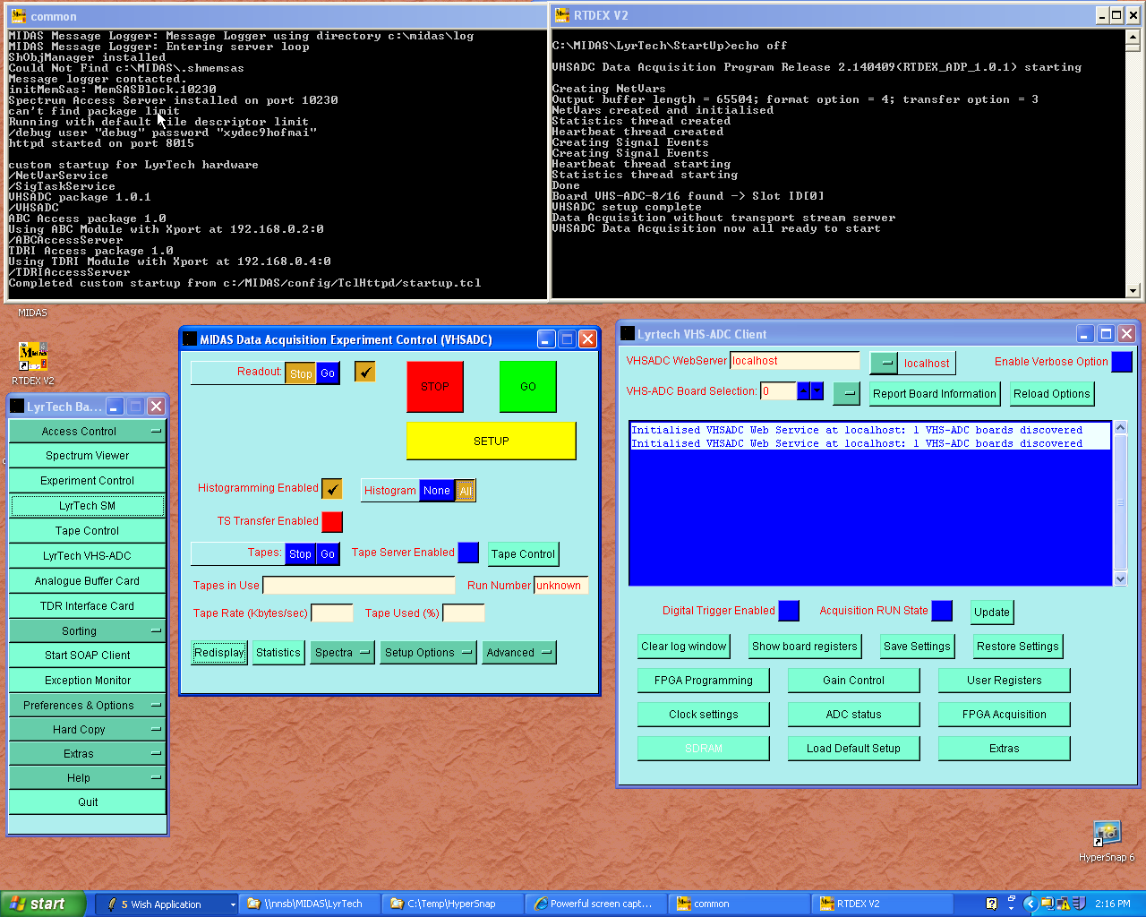
Task: Switch to the HyperSnap folder taskbar item
Action: tap(451, 904)
